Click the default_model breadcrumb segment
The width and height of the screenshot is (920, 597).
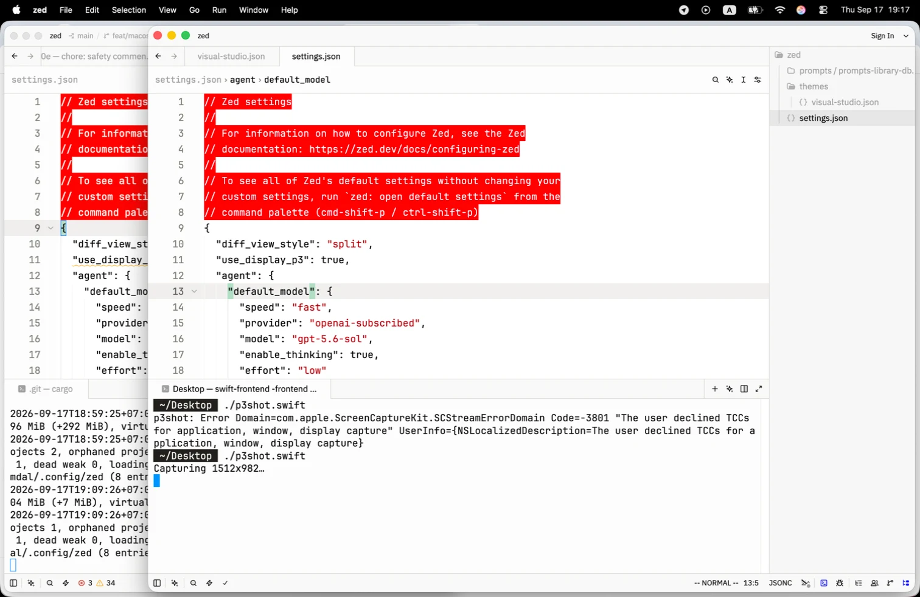point(297,80)
